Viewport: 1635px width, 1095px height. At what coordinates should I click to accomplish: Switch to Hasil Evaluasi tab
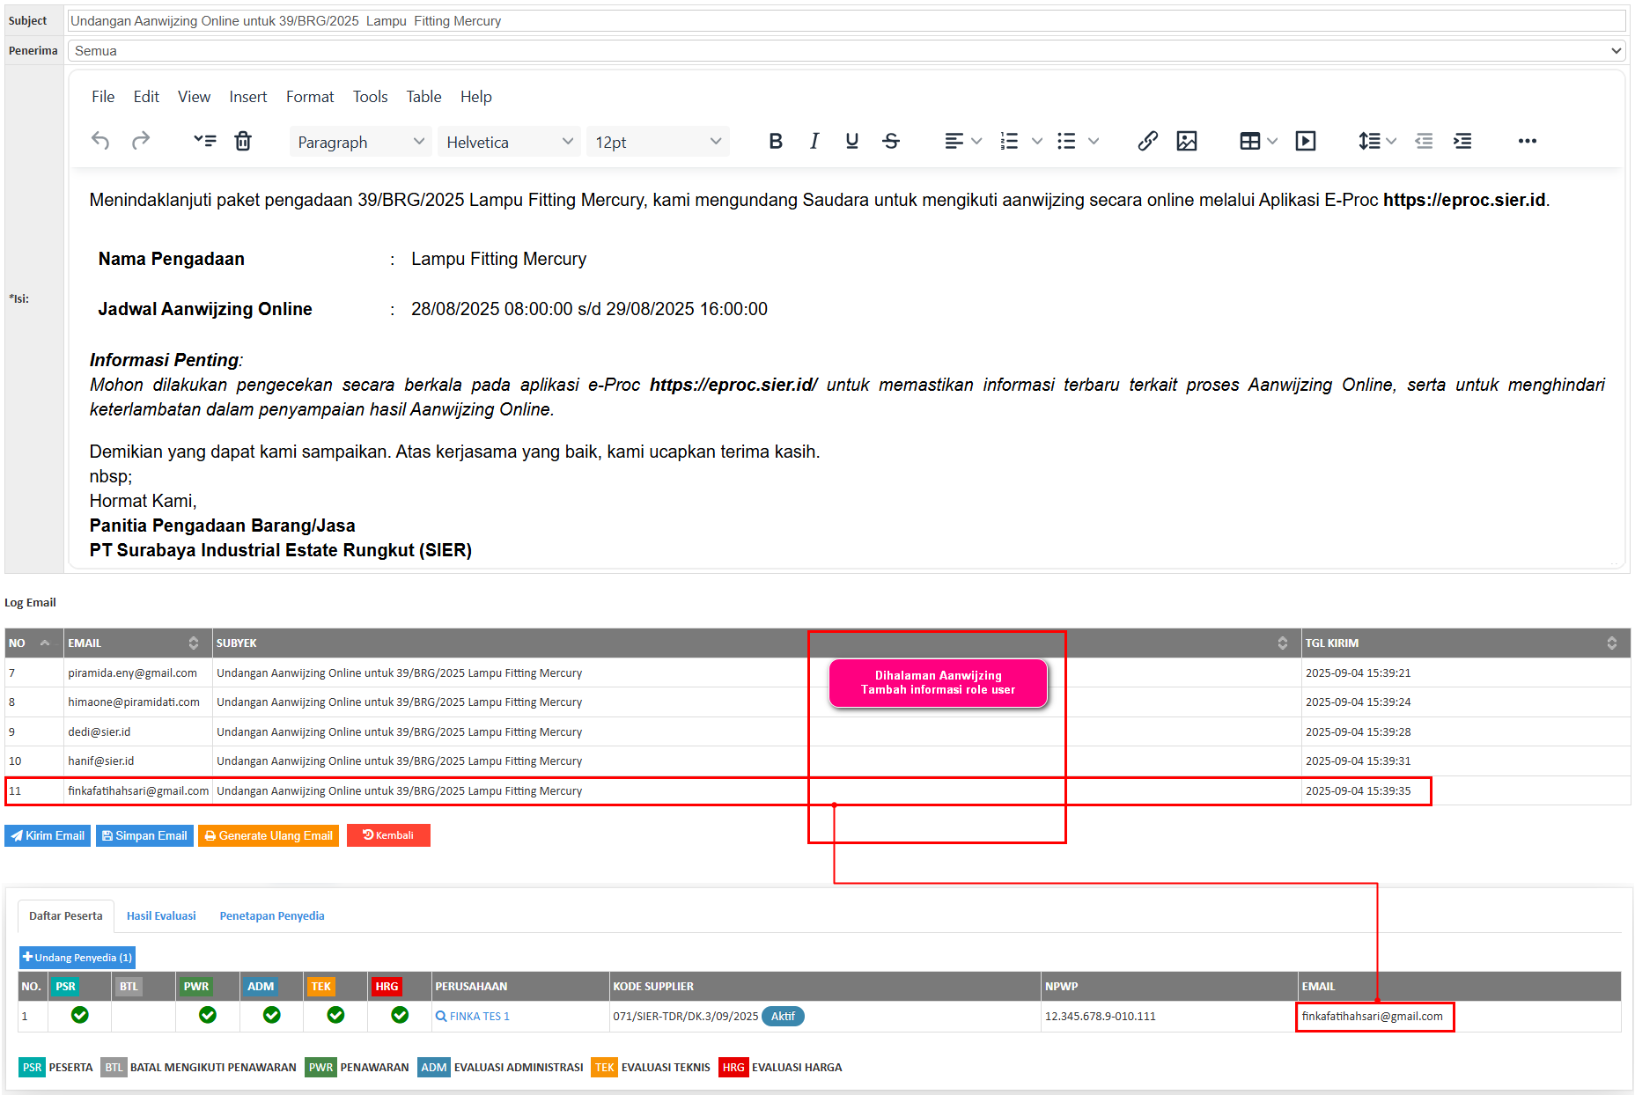161,915
